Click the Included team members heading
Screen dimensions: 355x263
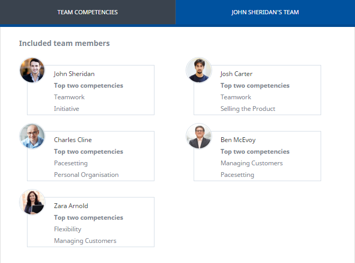pyautogui.click(x=64, y=43)
